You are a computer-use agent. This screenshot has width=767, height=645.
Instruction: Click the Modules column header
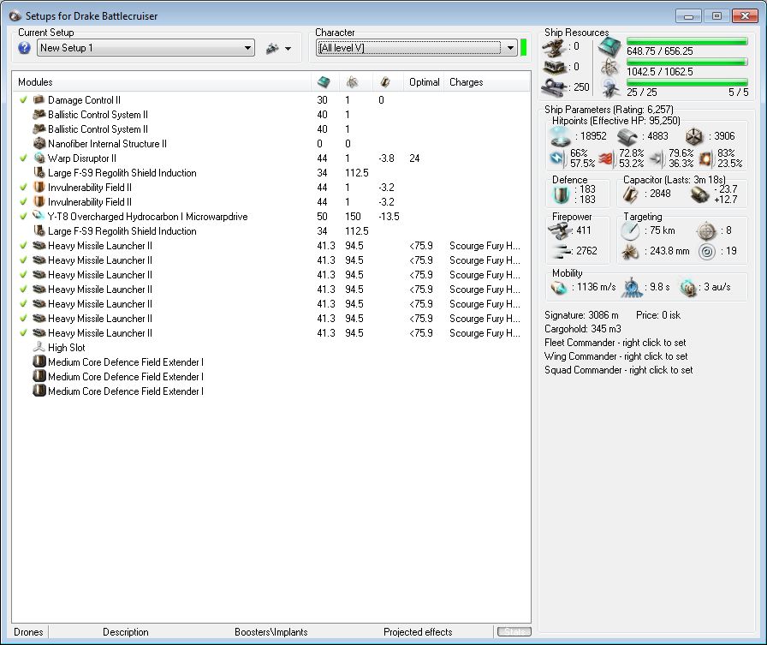pos(35,82)
